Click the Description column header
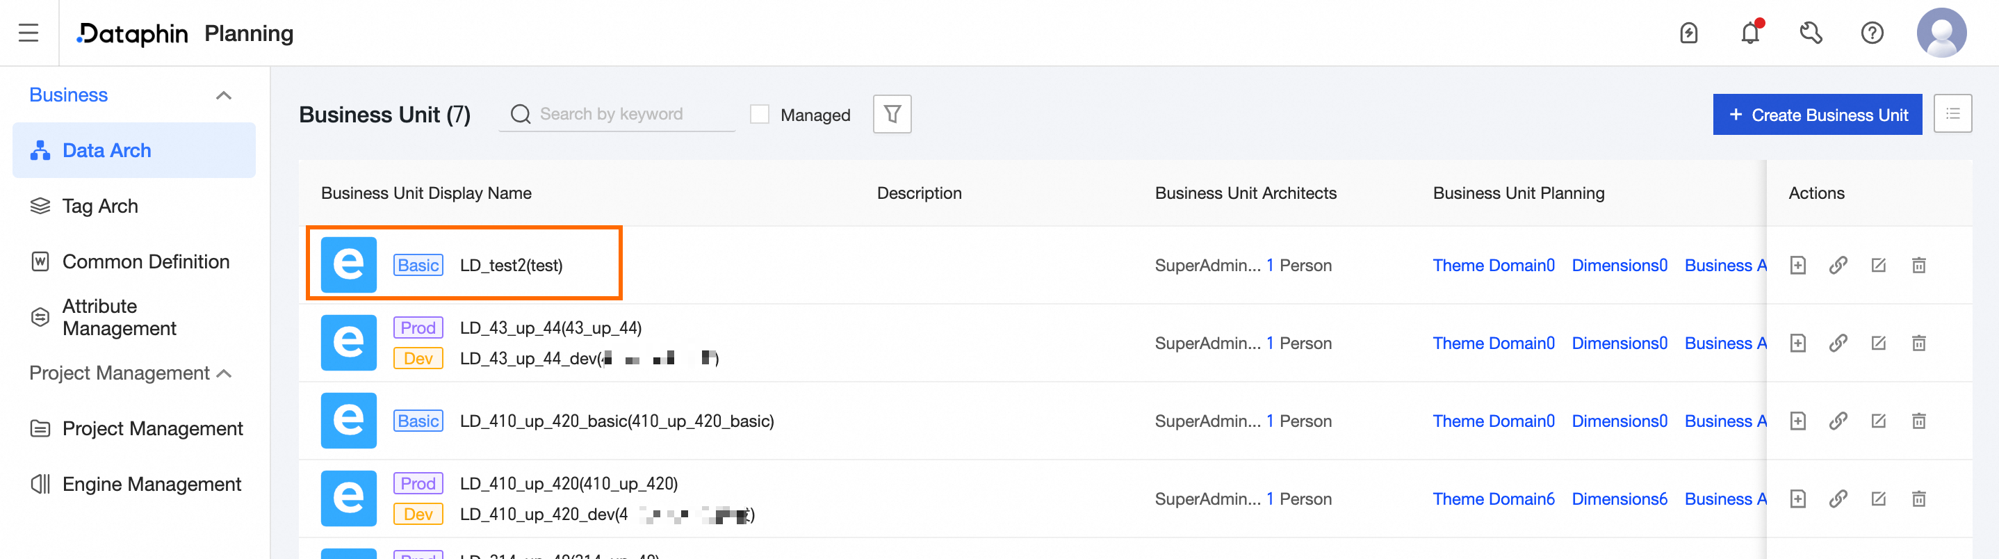The image size is (1999, 559). [919, 193]
